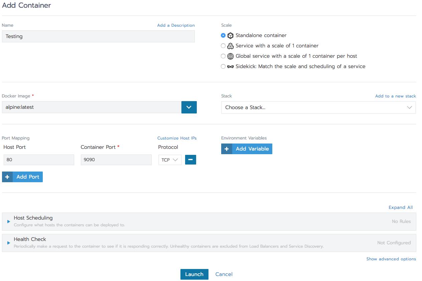The image size is (422, 281).
Task: Open the Choose a Stack dropdown
Action: click(x=318, y=107)
